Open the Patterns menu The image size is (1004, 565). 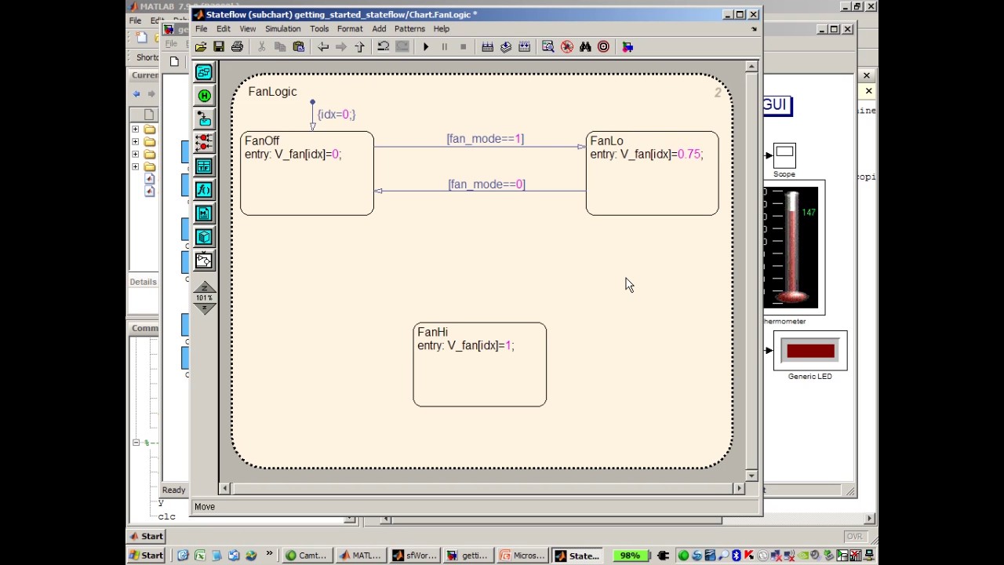tap(409, 29)
